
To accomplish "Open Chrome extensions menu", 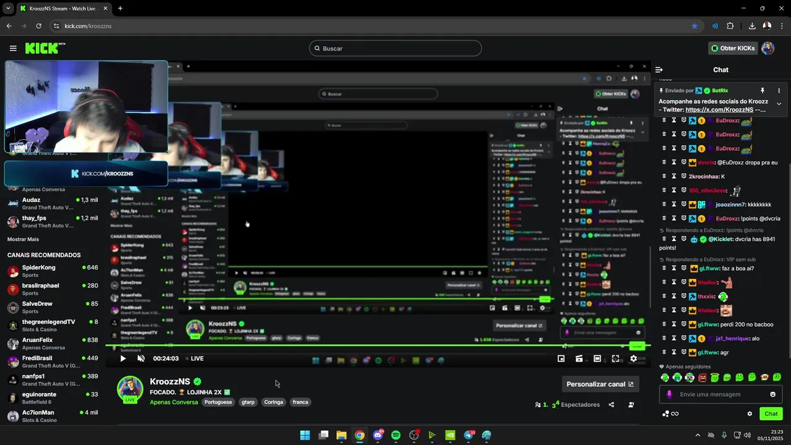I will (x=730, y=26).
